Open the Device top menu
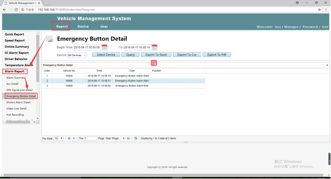Screen dimensions: 331x179 [83, 27]
